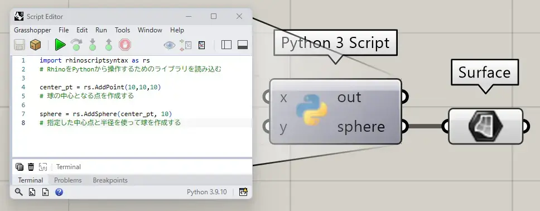Viewport: 540px width, 211px height.
Task: Click the Step Over debug icon
Action: (76, 45)
